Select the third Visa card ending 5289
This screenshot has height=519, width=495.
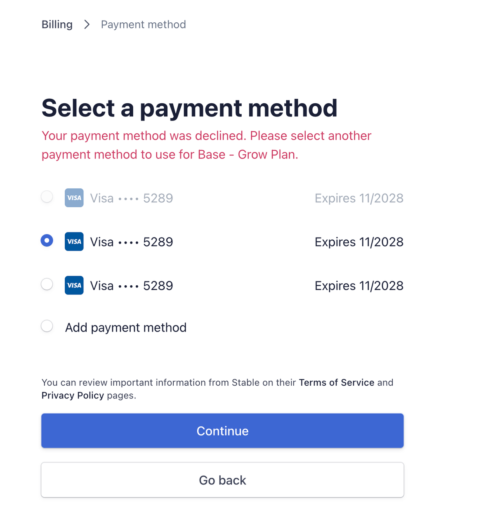(47, 284)
